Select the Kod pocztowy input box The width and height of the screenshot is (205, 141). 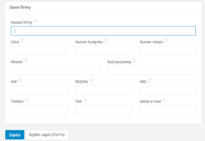pos(151,70)
